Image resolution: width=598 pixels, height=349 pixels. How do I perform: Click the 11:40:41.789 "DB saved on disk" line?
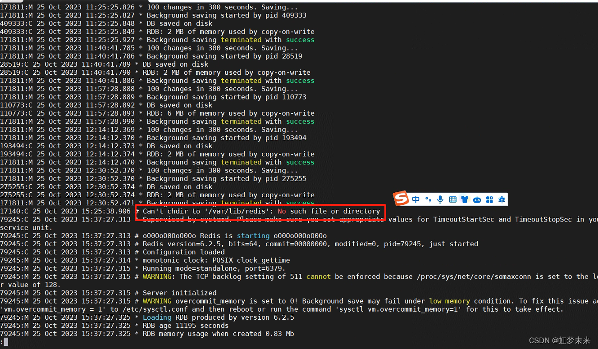click(104, 64)
